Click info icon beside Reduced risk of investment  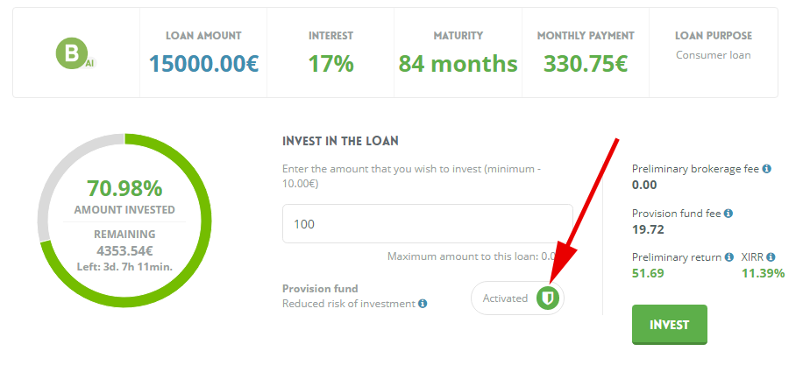[x=423, y=304]
